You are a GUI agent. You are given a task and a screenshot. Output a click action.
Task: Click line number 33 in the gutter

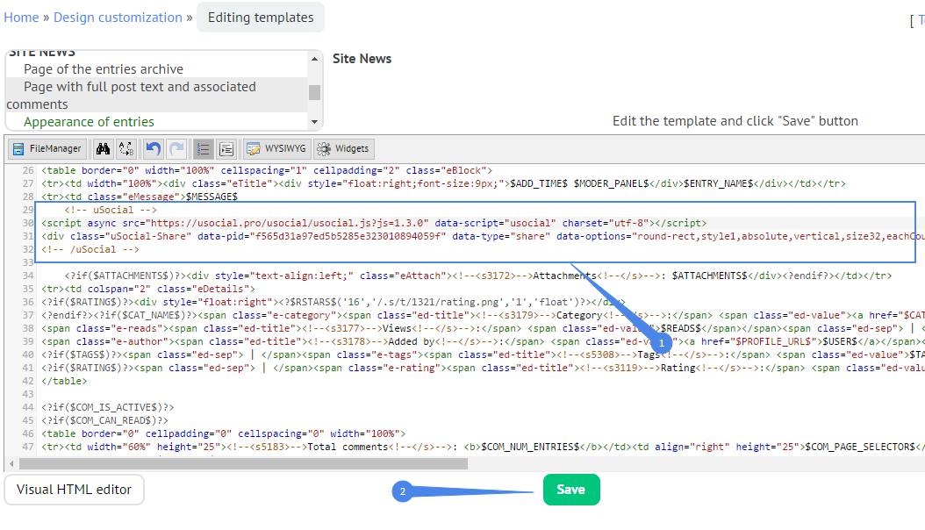pyautogui.click(x=28, y=262)
